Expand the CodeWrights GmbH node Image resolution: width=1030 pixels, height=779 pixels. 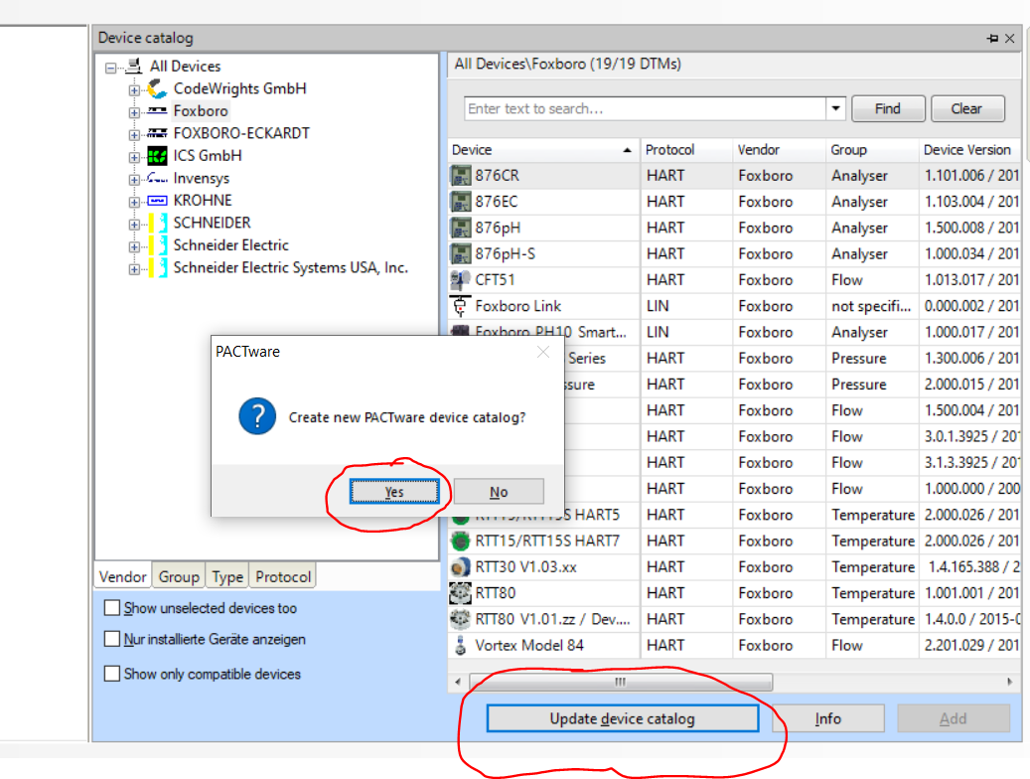click(134, 90)
